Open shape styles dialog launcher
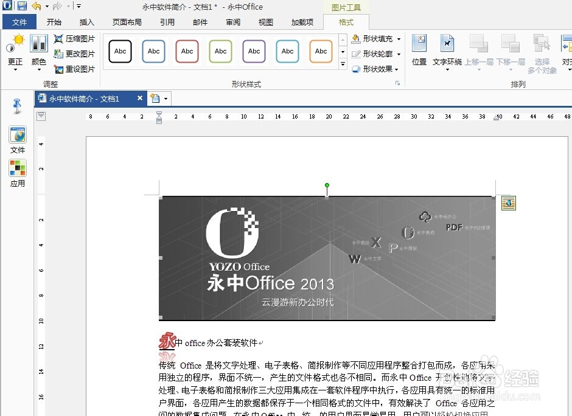Image resolution: width=572 pixels, height=416 pixels. [x=397, y=83]
